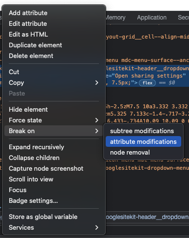This screenshot has width=189, height=238.
Task: Choose Collapse children
Action: 53,158
